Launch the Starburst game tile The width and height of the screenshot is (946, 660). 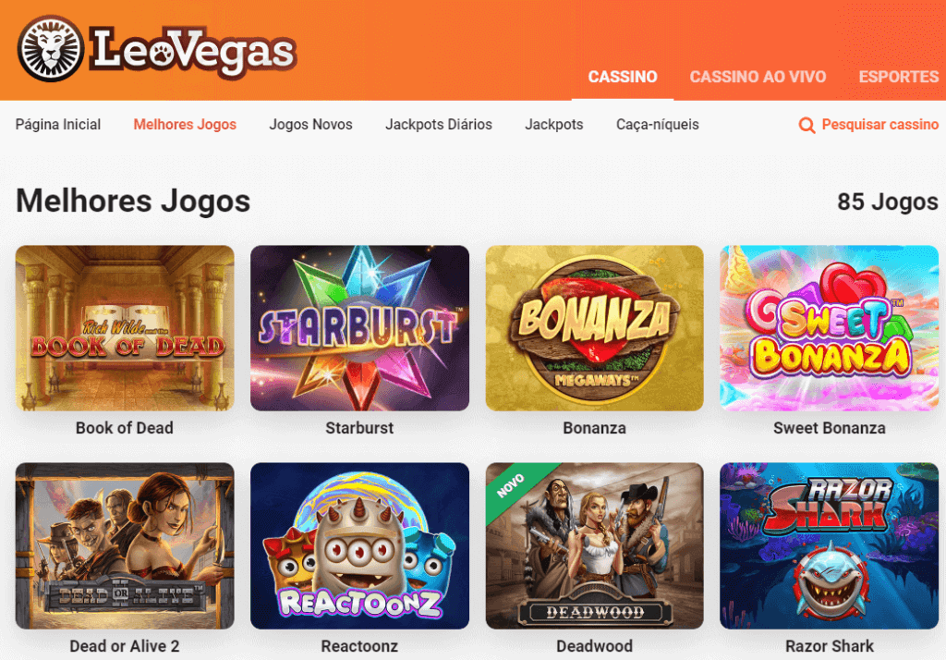pyautogui.click(x=359, y=328)
